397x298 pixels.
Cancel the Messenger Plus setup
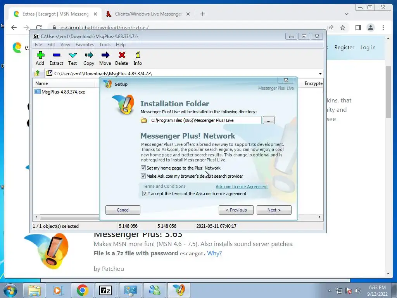(123, 210)
